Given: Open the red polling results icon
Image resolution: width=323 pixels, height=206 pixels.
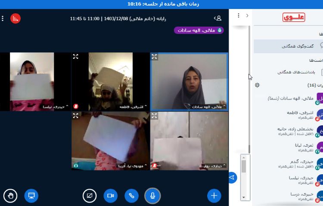Looking at the screenshot, I should (16, 18).
